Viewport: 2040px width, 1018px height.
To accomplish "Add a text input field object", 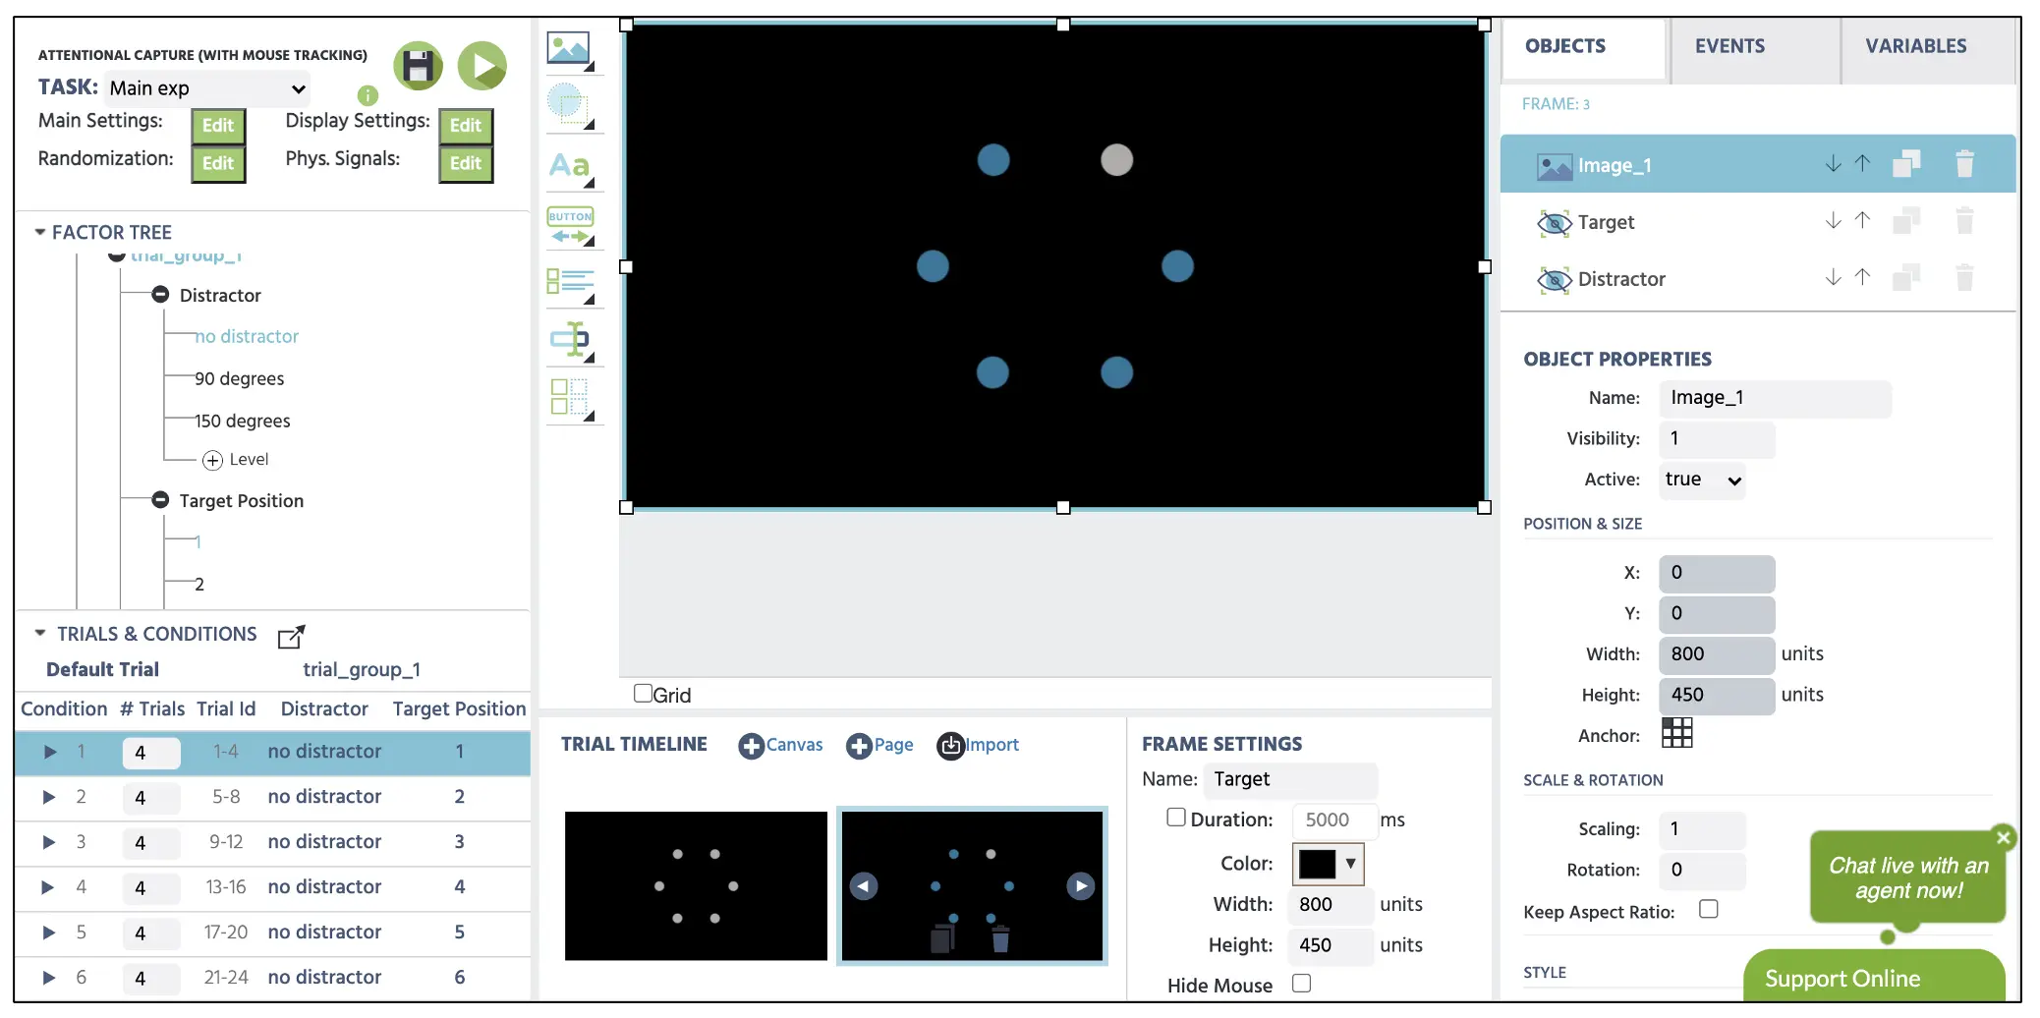I will 570,341.
